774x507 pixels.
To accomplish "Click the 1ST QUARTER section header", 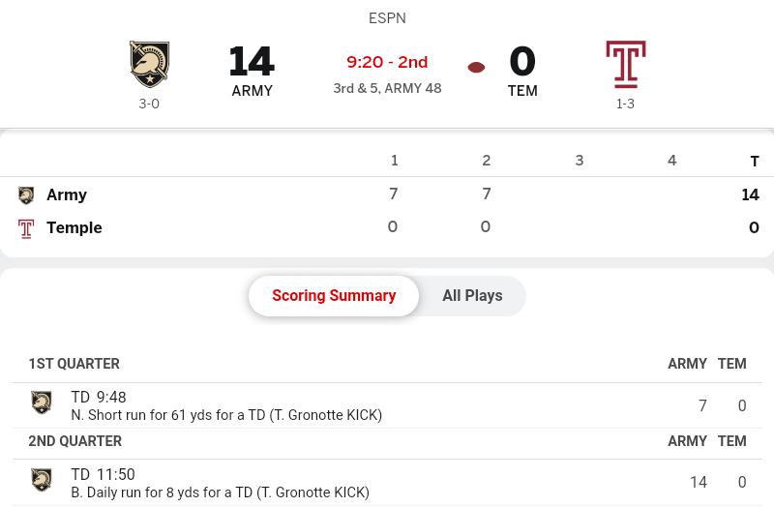I will coord(74,364).
